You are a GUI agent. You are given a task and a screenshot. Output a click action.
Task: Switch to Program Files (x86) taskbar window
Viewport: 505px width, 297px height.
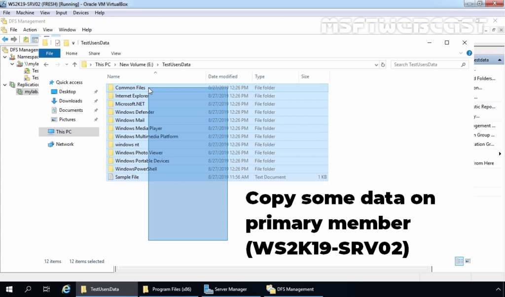[x=168, y=289]
